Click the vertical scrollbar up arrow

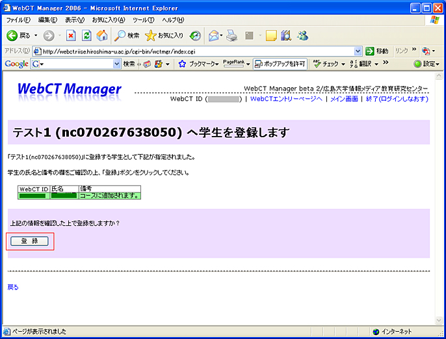(439, 75)
